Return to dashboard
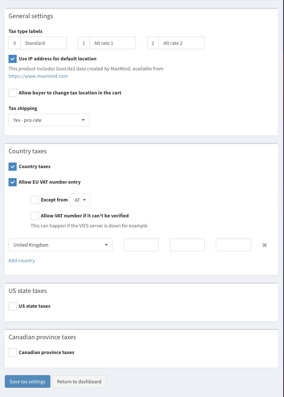Image resolution: width=284 pixels, height=397 pixels. tap(79, 381)
